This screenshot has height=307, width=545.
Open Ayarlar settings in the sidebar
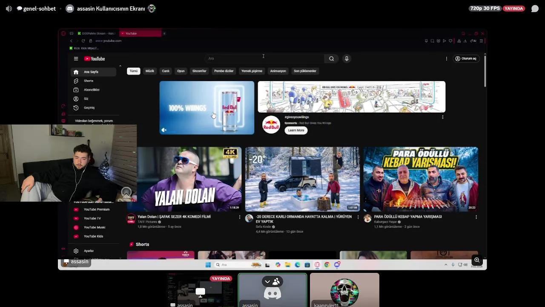click(x=93, y=251)
